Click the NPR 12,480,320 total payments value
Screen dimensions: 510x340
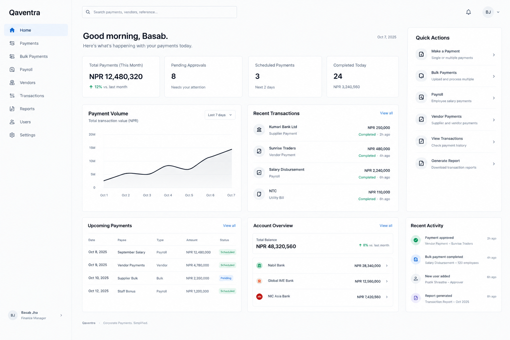coord(116,77)
